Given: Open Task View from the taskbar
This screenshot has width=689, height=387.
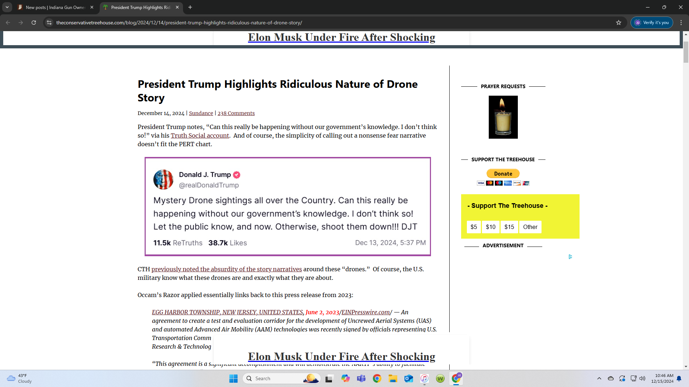Looking at the screenshot, I should 329,378.
